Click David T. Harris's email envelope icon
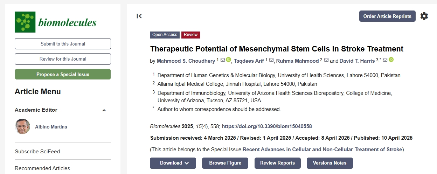Viewport: 437px width, 174px height. click(x=385, y=60)
